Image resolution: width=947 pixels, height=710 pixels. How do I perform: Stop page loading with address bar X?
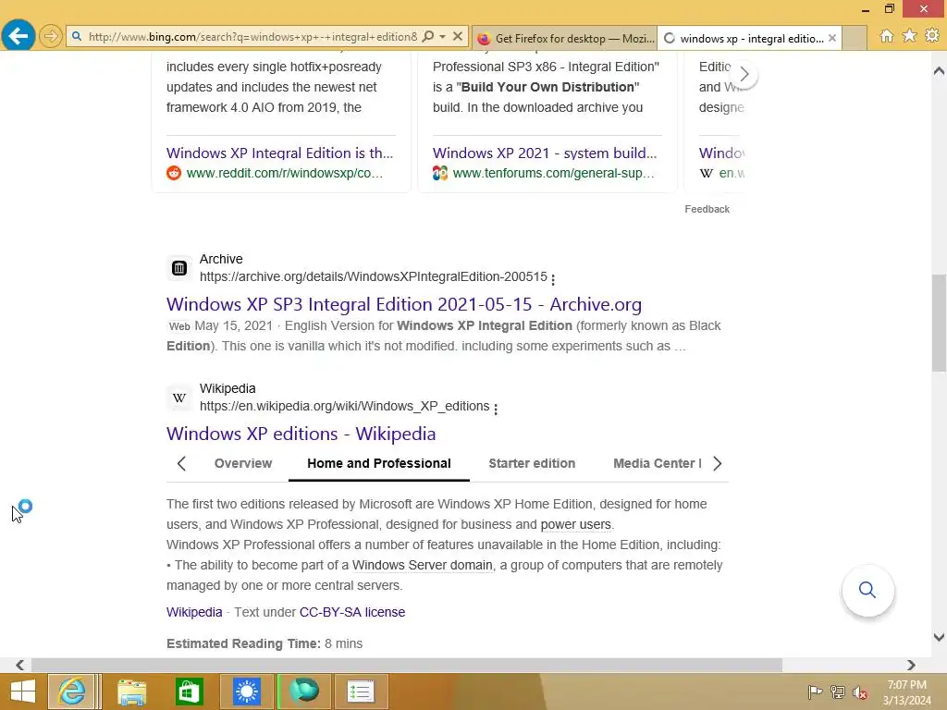(x=458, y=37)
